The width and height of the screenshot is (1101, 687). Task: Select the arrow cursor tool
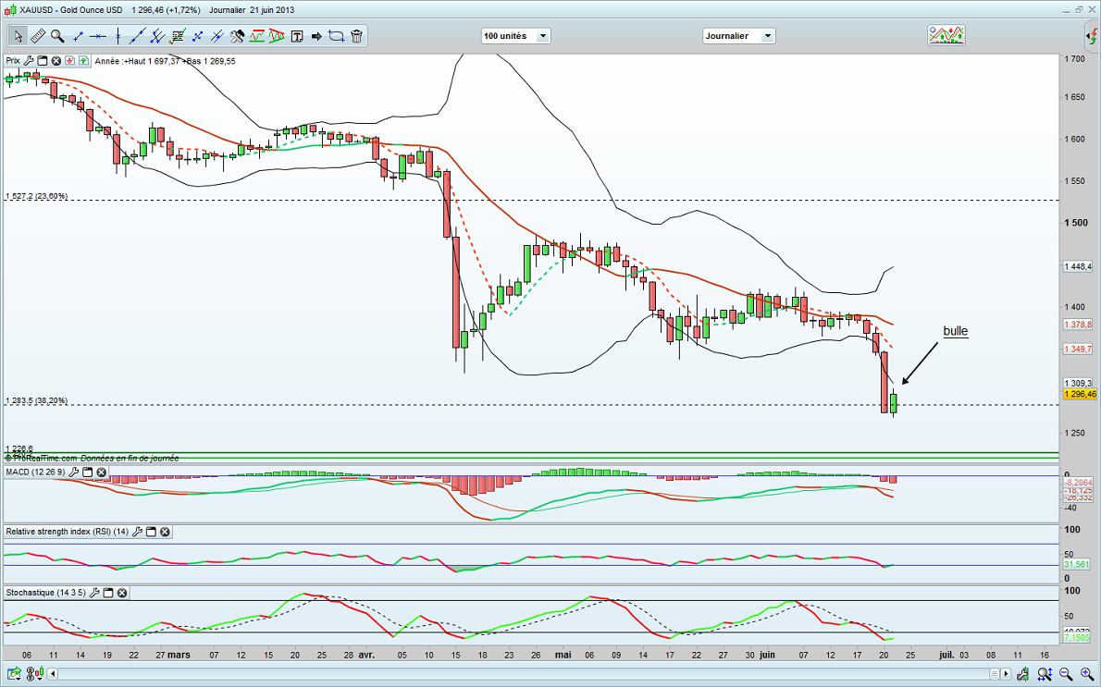click(18, 36)
